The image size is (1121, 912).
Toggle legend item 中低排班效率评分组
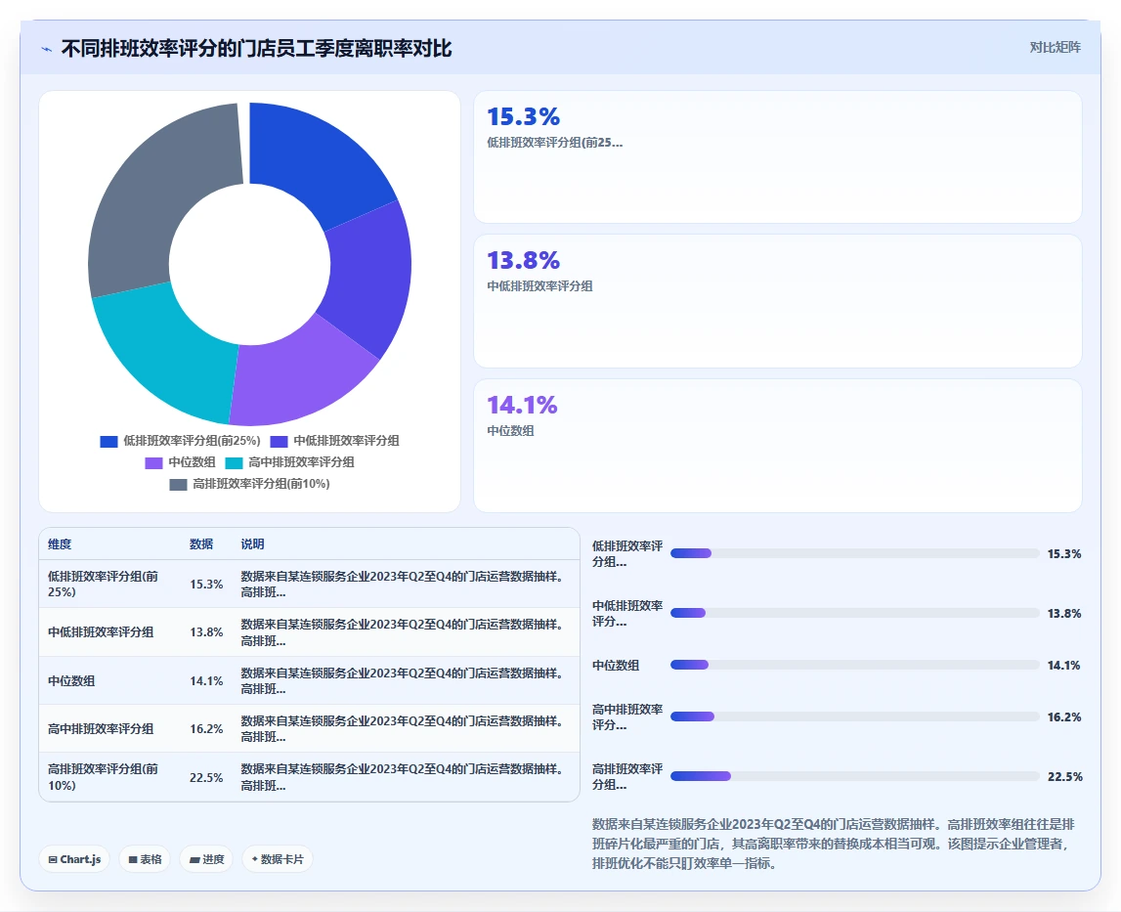point(334,441)
